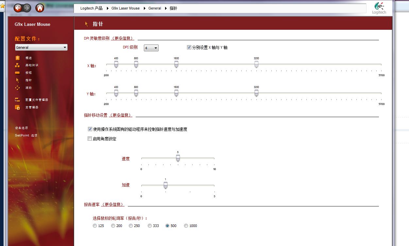Select the 1000 polling rate radio button
Screen dimensions: 409x246
click(x=186, y=226)
